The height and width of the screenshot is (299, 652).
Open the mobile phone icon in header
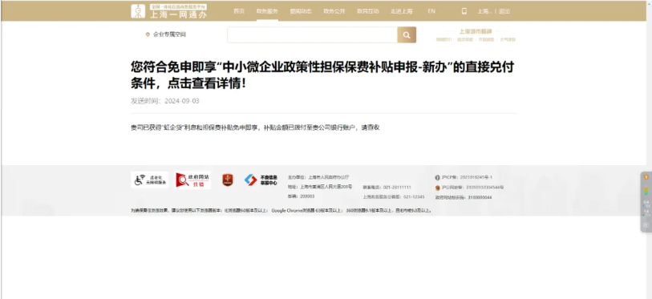coord(464,11)
